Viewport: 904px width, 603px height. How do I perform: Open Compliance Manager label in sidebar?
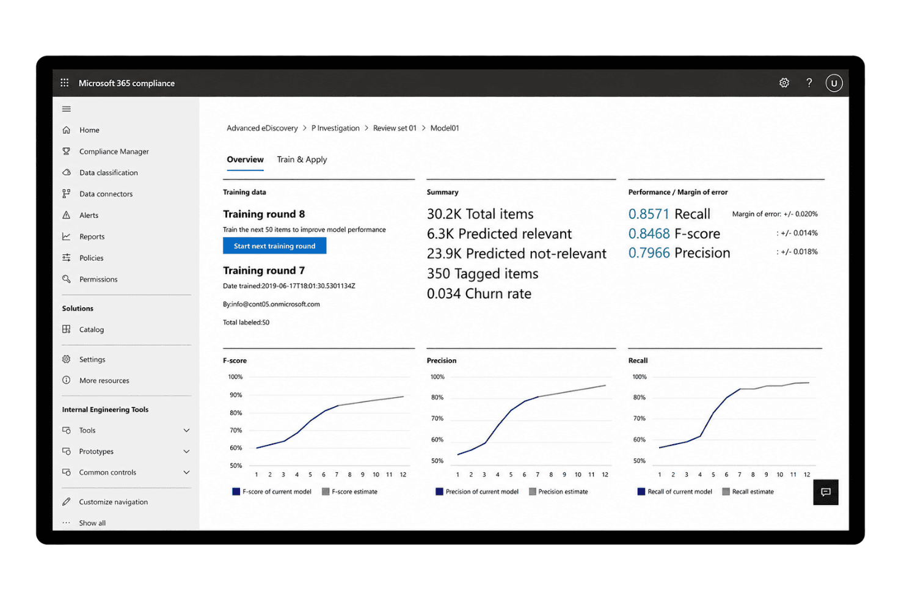[114, 152]
